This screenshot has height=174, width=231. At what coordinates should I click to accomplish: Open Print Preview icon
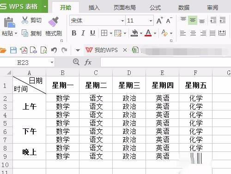pos(44,50)
